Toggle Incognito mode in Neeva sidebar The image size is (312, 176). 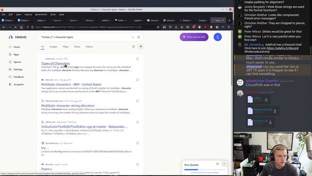pyautogui.click(x=16, y=85)
